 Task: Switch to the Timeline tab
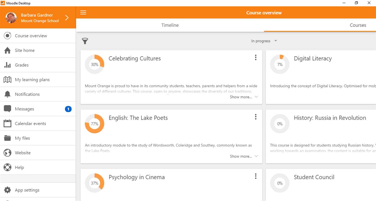170,25
